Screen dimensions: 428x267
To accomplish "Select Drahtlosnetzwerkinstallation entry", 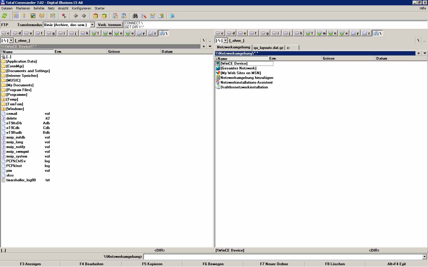I will (244, 87).
